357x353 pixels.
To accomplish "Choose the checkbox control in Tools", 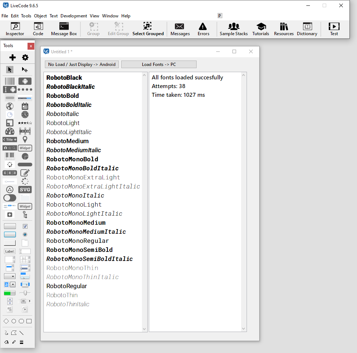I will pos(25,226).
